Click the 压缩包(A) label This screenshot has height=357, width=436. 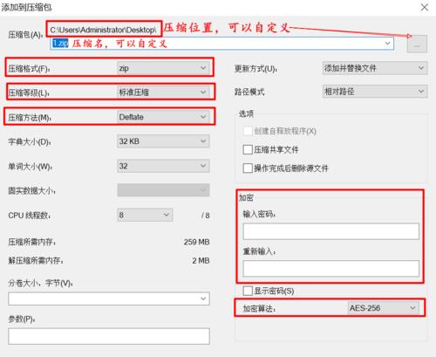coord(25,35)
